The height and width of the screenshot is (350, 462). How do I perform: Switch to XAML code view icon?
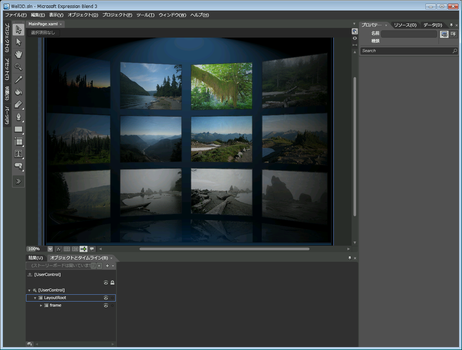355,38
